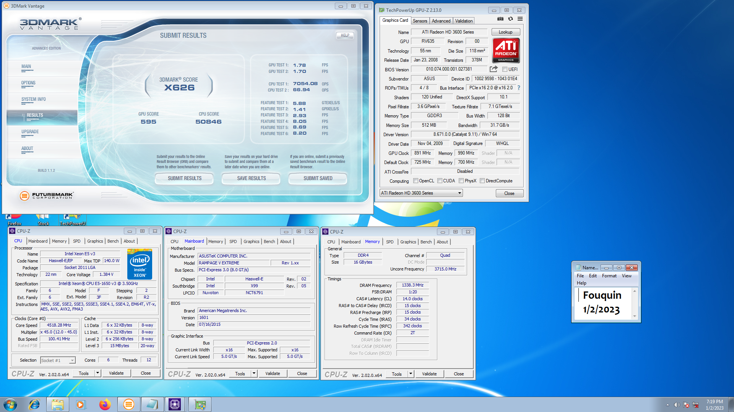Expand Tools arrow in CPU-Z Mainboard window
This screenshot has width=734, height=412.
(x=254, y=373)
